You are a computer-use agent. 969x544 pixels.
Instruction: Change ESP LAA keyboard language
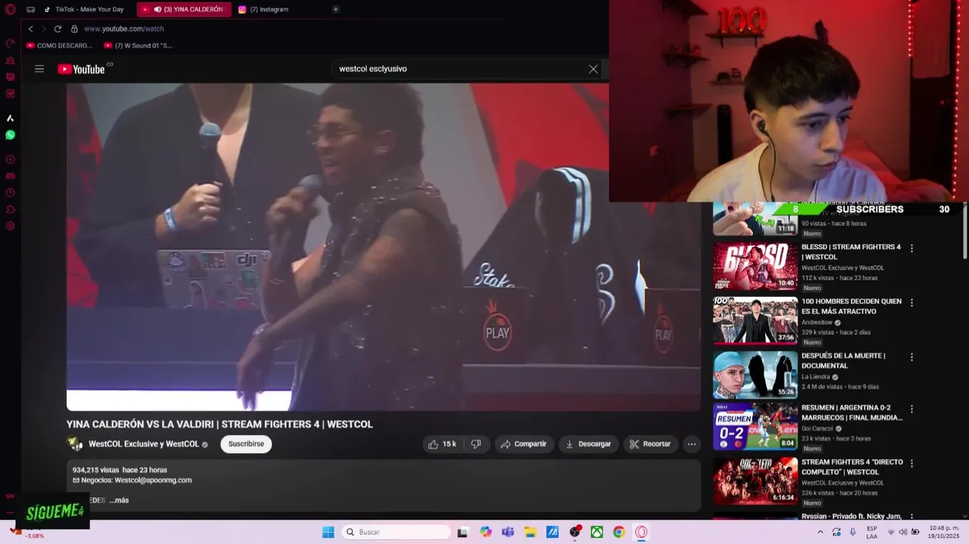pyautogui.click(x=872, y=532)
